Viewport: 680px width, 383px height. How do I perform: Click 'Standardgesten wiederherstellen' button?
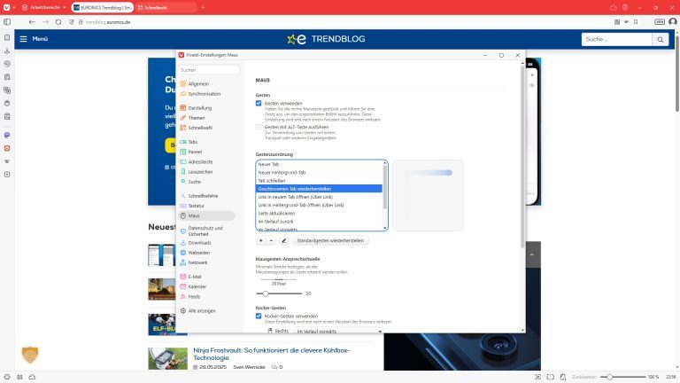tap(330, 240)
